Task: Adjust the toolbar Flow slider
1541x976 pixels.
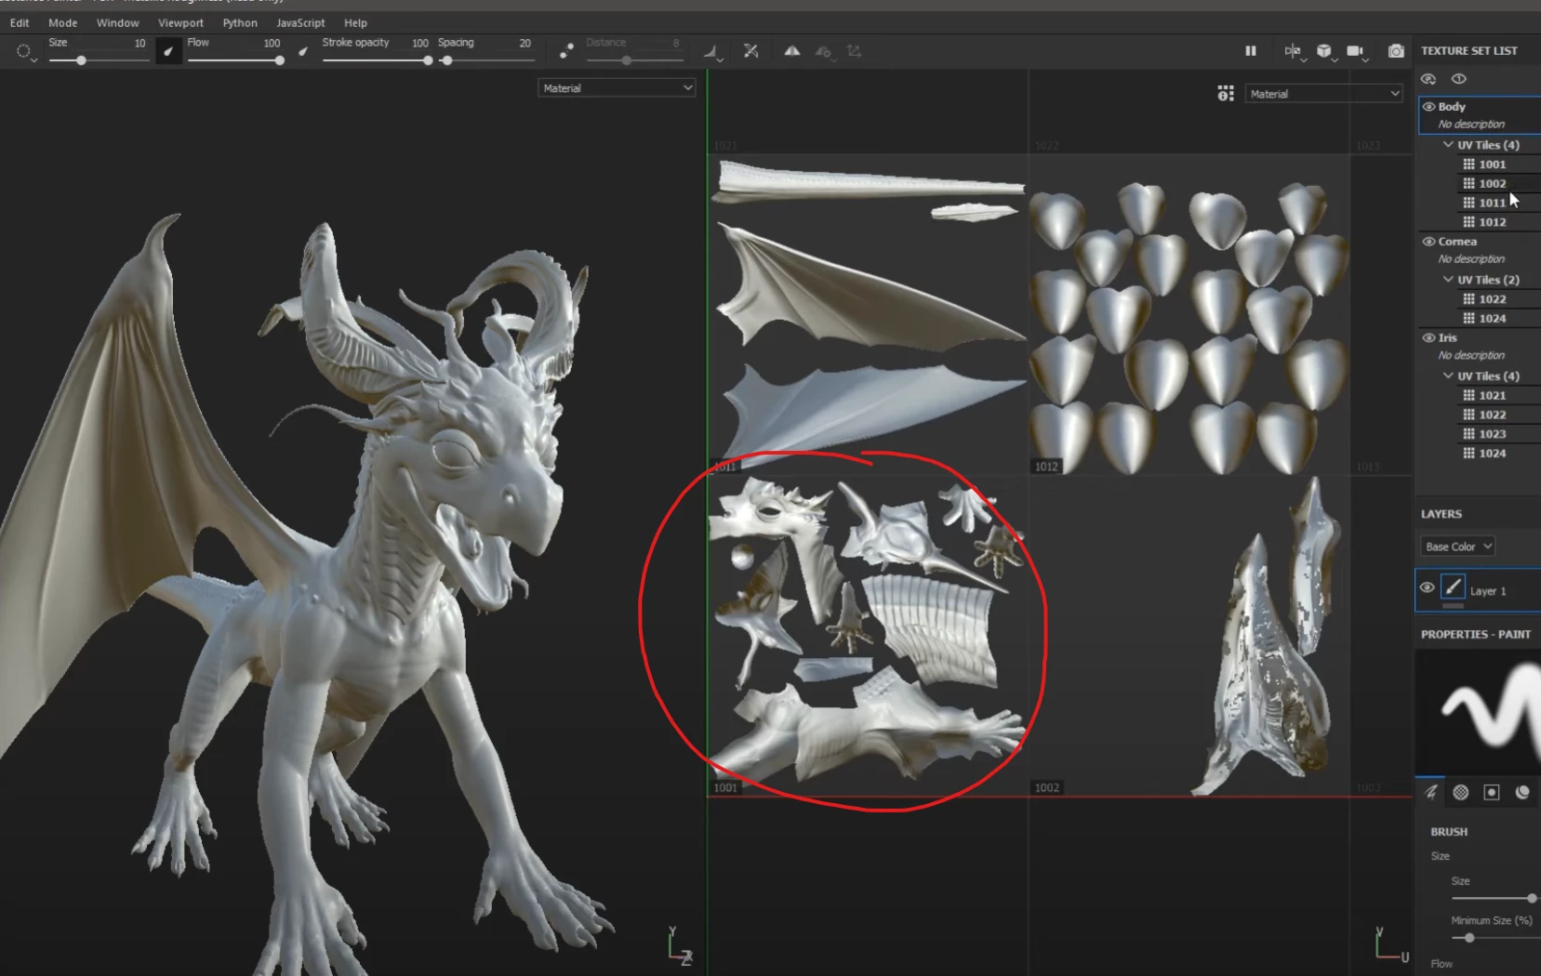Action: coord(235,60)
